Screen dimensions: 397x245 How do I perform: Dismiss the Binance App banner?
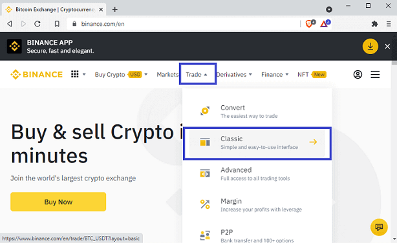point(387,46)
